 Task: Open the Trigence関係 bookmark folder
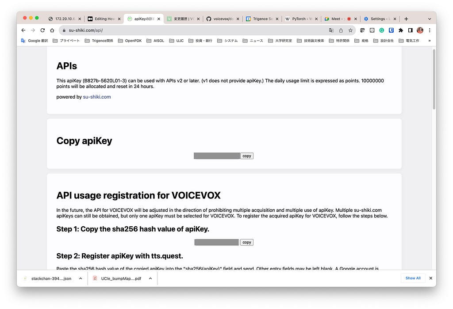coord(99,41)
